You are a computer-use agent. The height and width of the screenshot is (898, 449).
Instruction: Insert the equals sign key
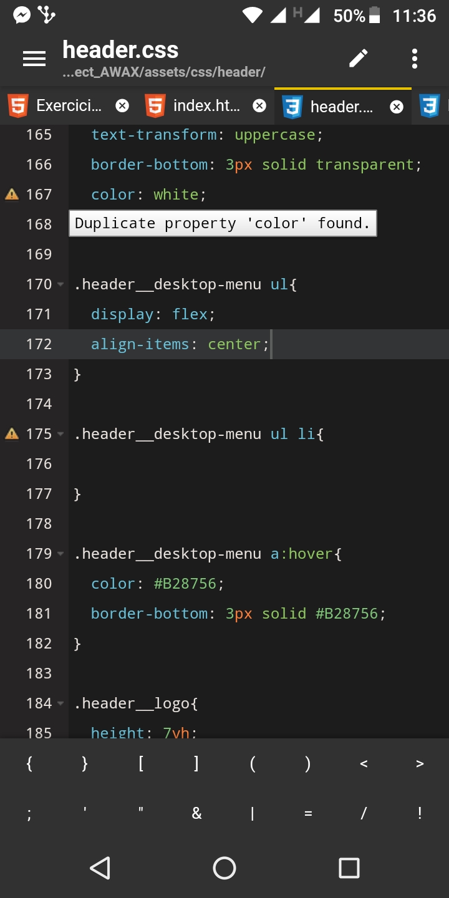308,813
